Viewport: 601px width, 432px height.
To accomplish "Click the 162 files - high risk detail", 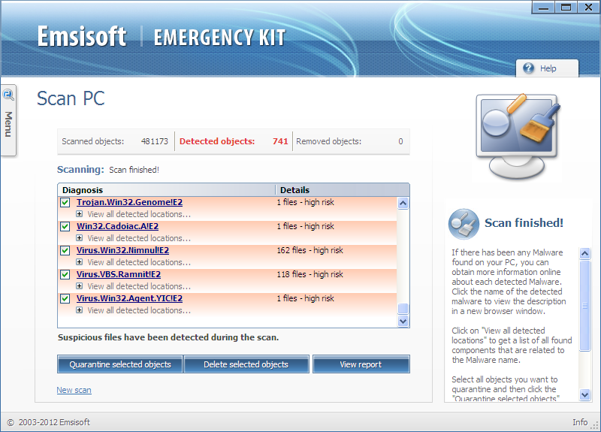I will point(310,250).
